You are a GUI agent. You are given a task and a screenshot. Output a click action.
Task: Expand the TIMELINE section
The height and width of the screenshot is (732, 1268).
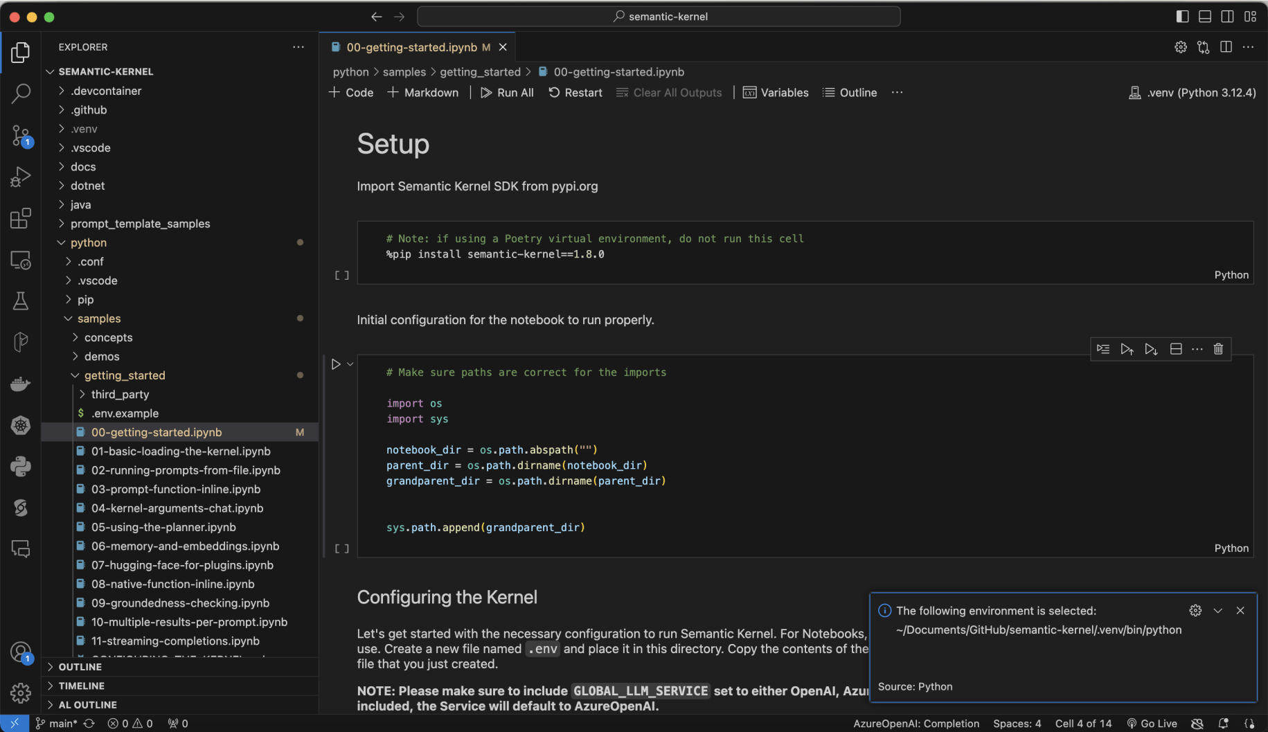click(81, 686)
